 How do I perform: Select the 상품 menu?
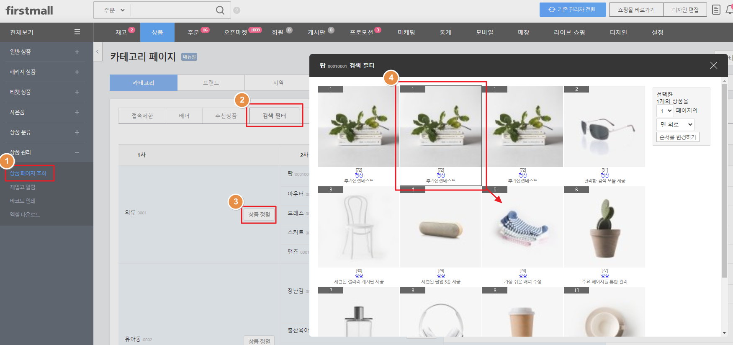[x=157, y=32]
